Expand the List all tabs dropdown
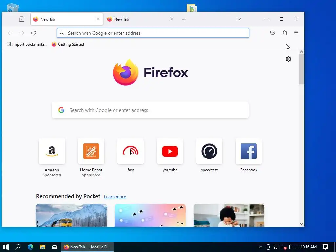 tap(239, 19)
